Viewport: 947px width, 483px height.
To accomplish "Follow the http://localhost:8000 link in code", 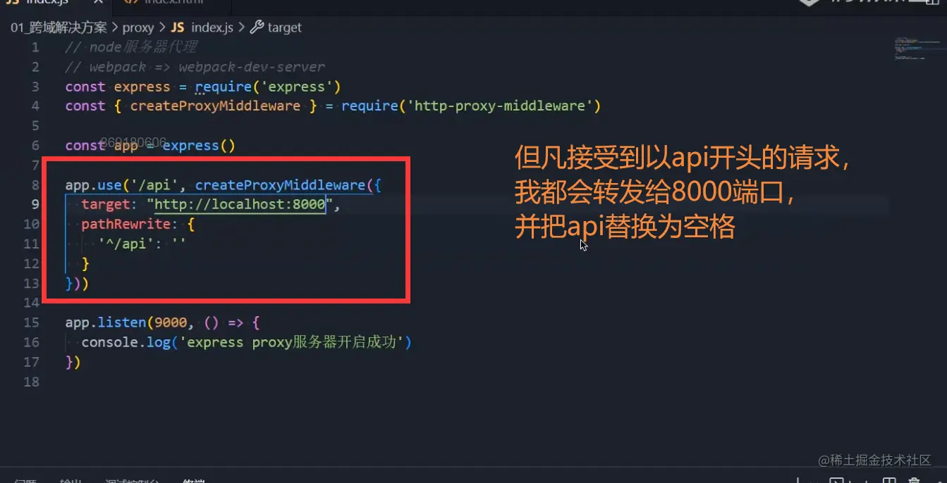I will tap(239, 205).
